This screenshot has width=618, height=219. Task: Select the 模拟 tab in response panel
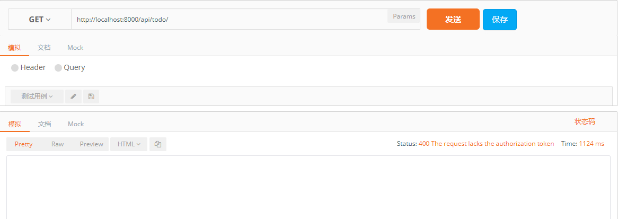point(15,124)
